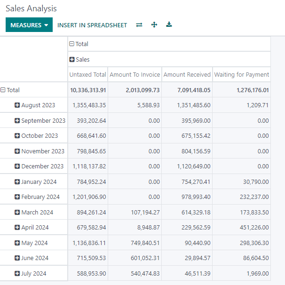Select August 2023 cell 5,588.93
This screenshot has width=285, height=285.
(x=135, y=105)
